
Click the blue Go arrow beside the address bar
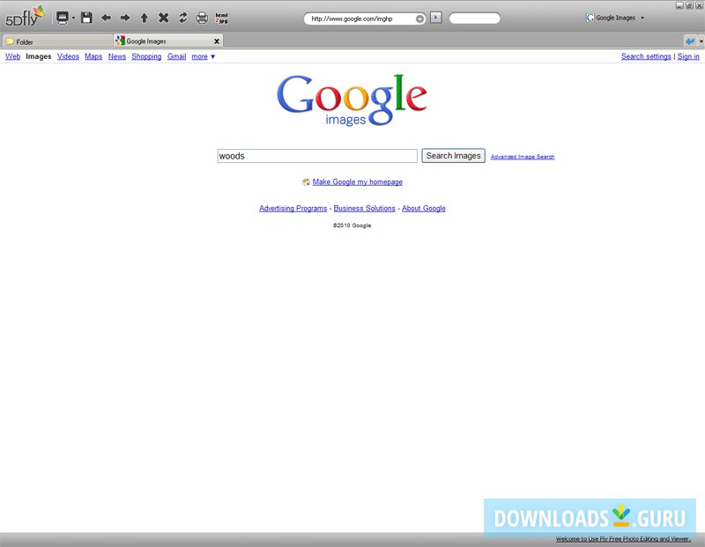[434, 17]
